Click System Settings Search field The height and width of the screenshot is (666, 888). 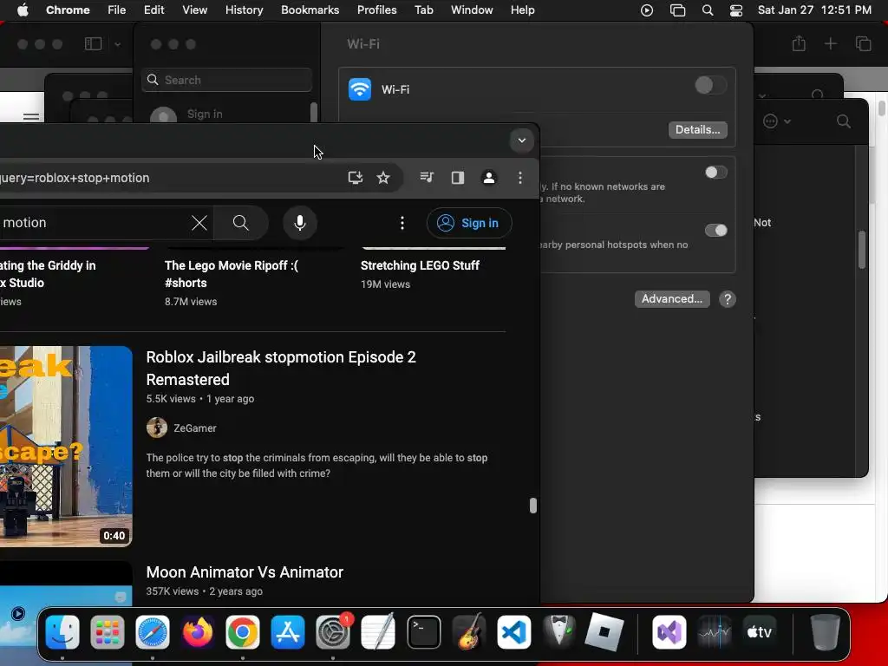(226, 80)
